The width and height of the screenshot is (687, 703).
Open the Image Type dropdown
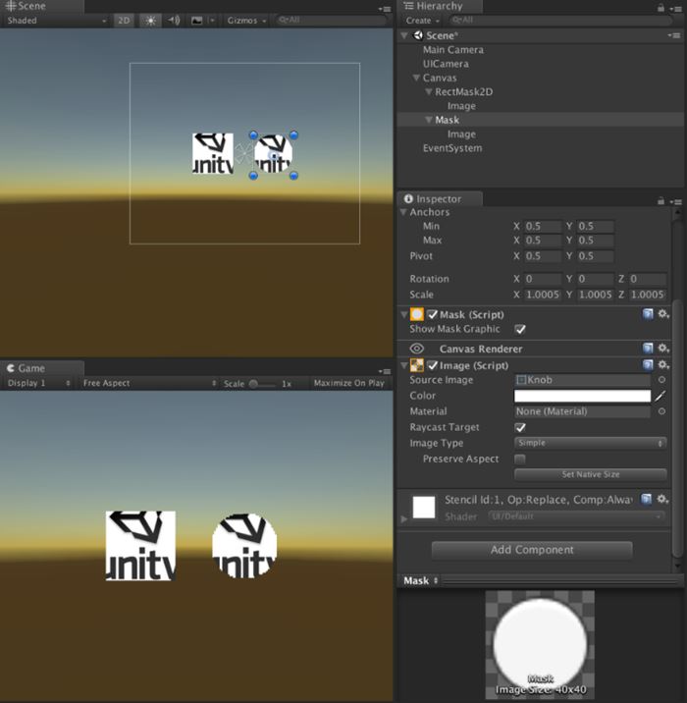[591, 443]
